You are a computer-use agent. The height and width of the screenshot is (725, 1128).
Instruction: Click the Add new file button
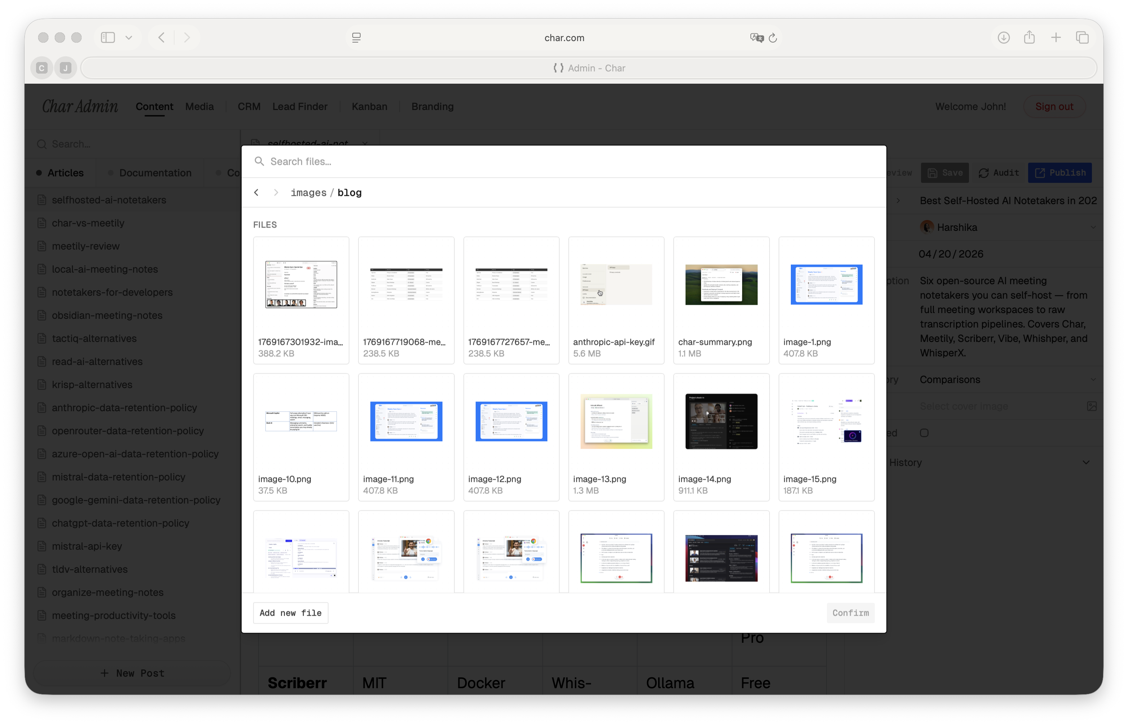(290, 613)
